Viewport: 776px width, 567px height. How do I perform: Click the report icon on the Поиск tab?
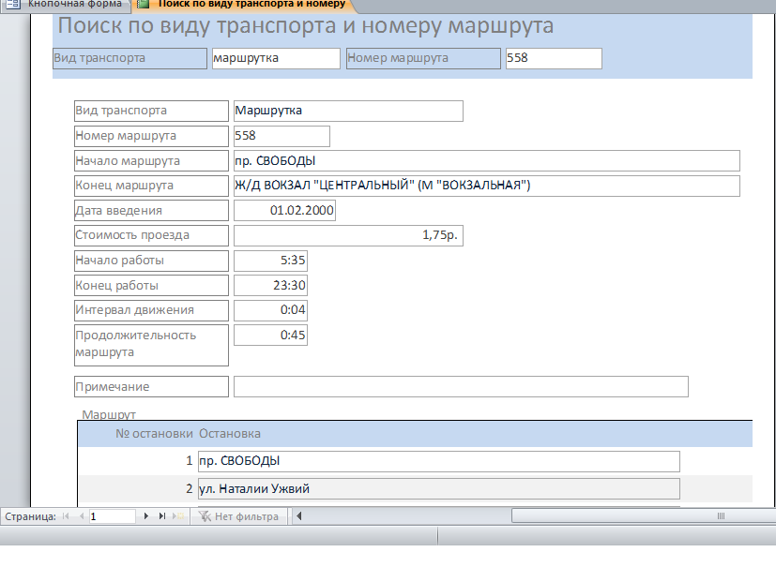tap(143, 5)
